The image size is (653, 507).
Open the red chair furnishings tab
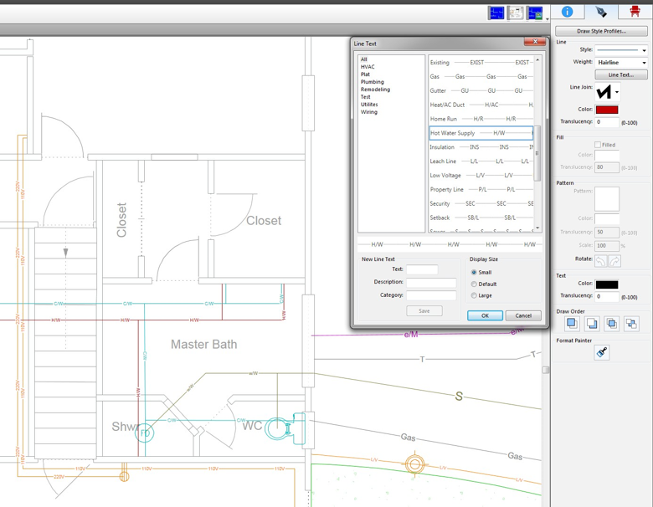click(x=635, y=12)
